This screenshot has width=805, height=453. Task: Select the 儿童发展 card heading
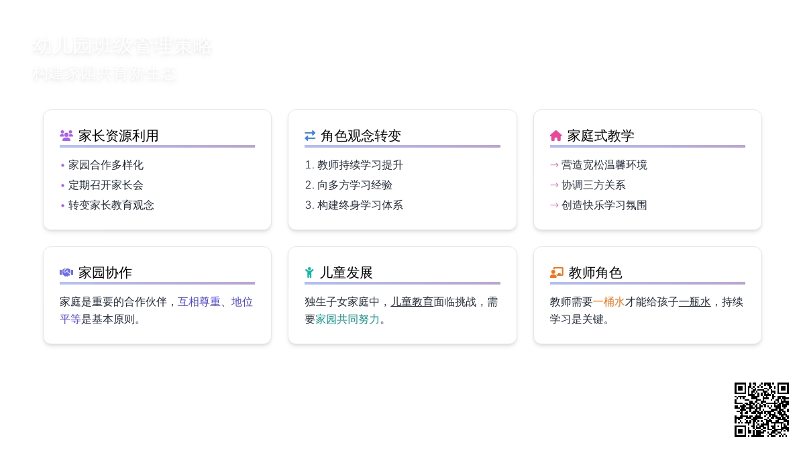click(x=346, y=272)
